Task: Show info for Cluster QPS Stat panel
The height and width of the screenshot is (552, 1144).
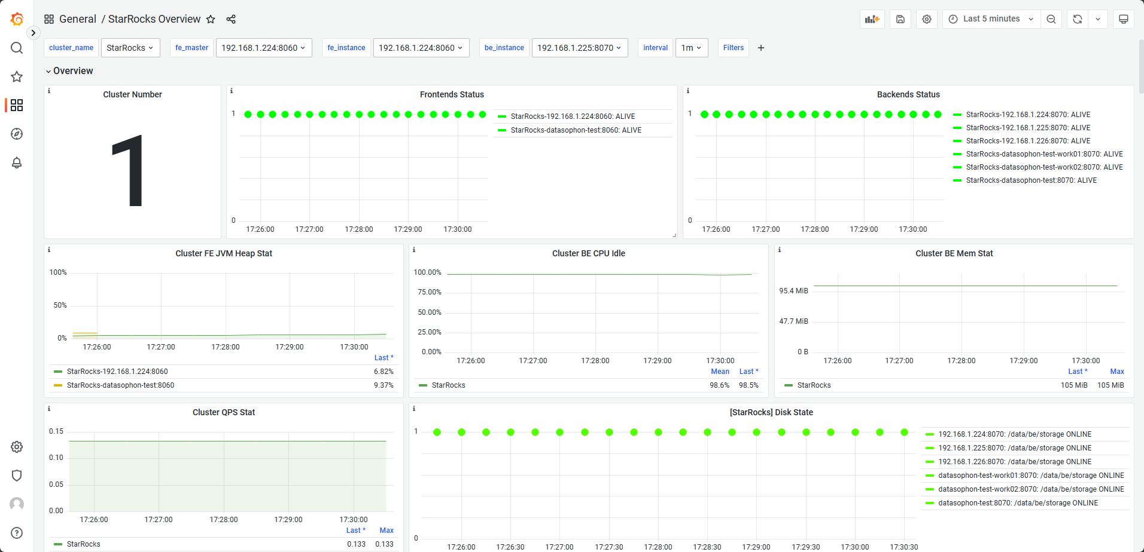Action: 49,409
